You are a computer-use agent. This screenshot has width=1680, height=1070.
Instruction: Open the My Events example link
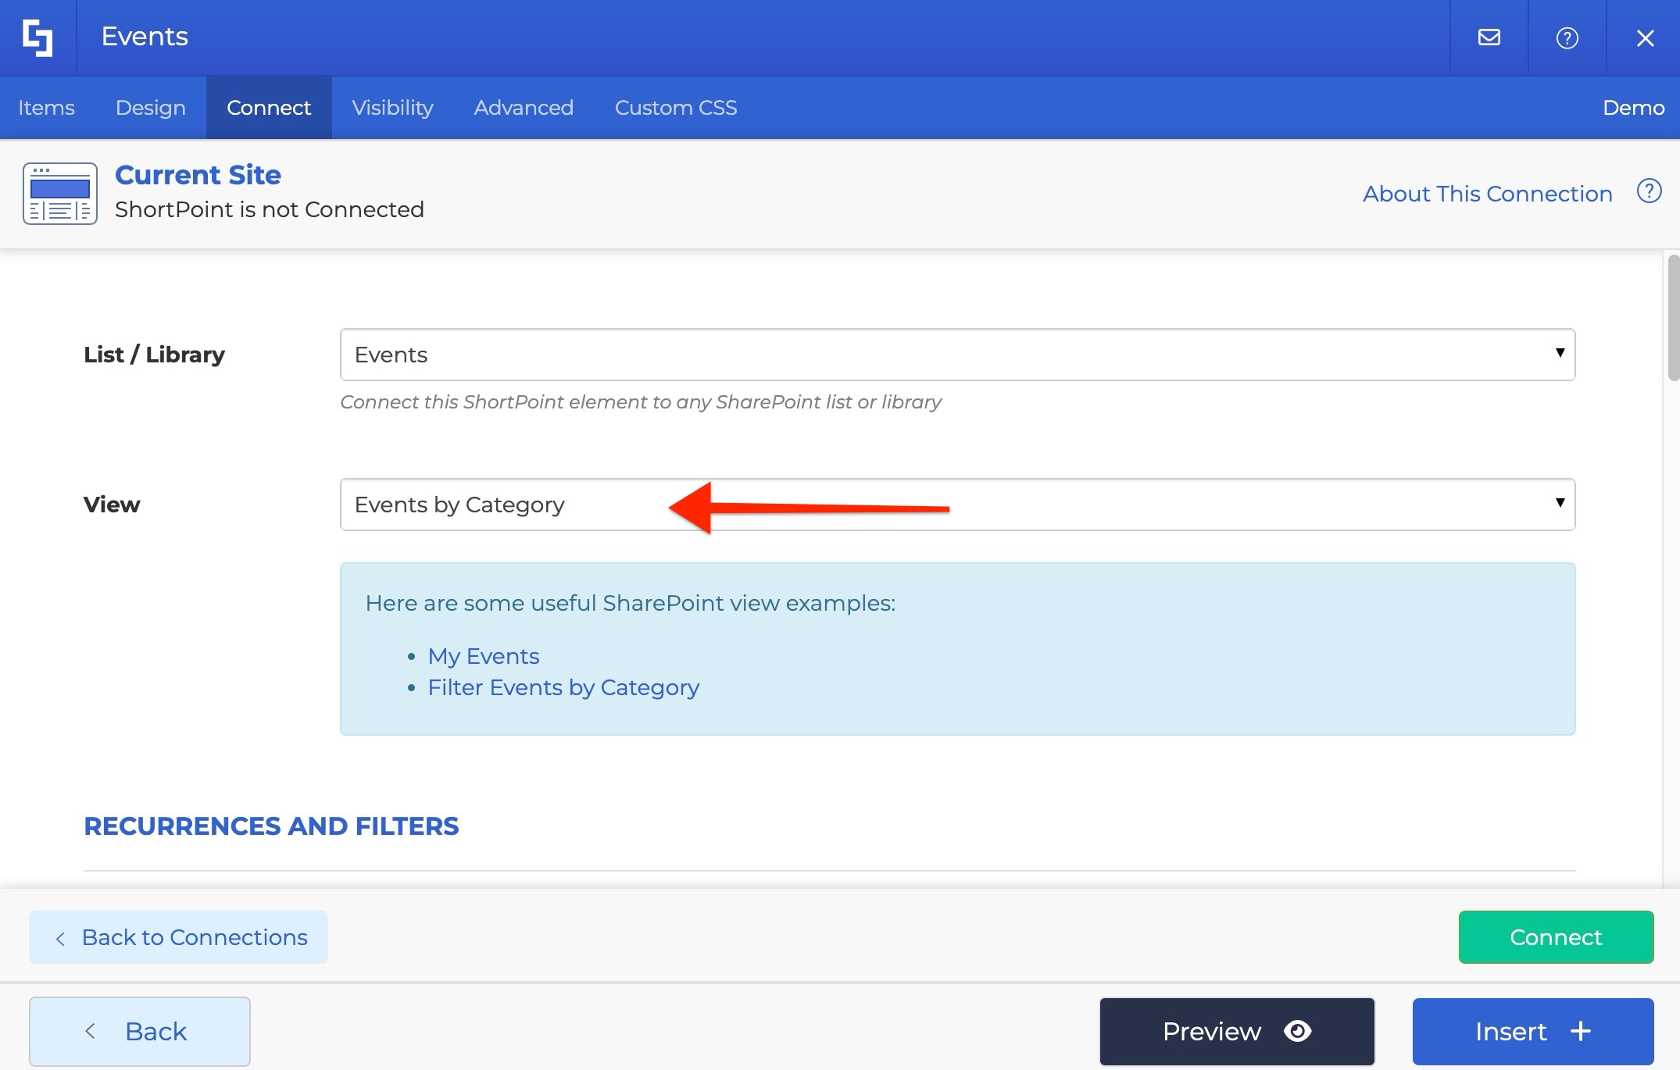pos(483,656)
